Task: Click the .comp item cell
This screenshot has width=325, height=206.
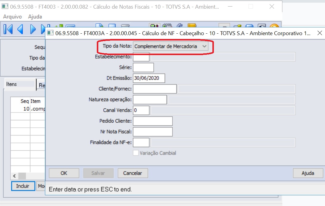Action: click(38, 109)
